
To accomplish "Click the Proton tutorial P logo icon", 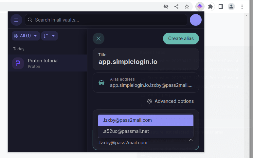I will pyautogui.click(x=18, y=63).
